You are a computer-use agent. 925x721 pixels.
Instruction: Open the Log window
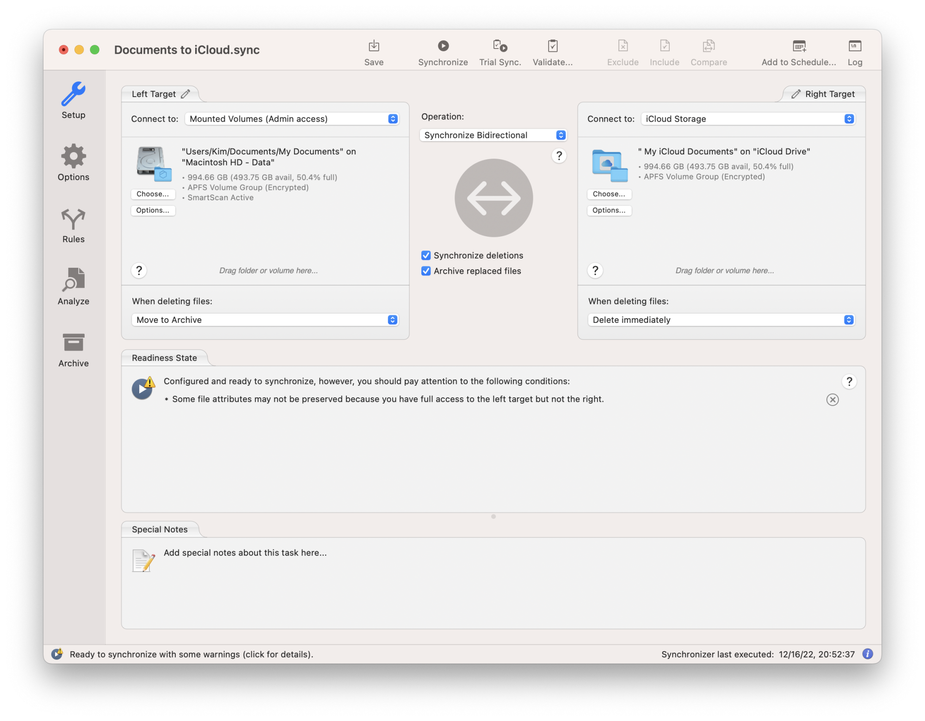click(x=854, y=46)
